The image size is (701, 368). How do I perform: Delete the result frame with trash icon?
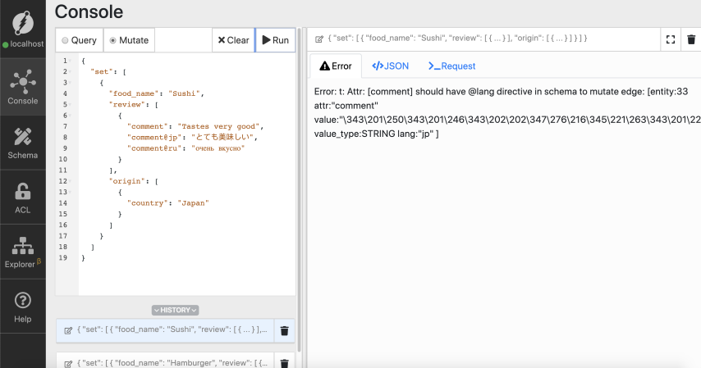pos(691,39)
